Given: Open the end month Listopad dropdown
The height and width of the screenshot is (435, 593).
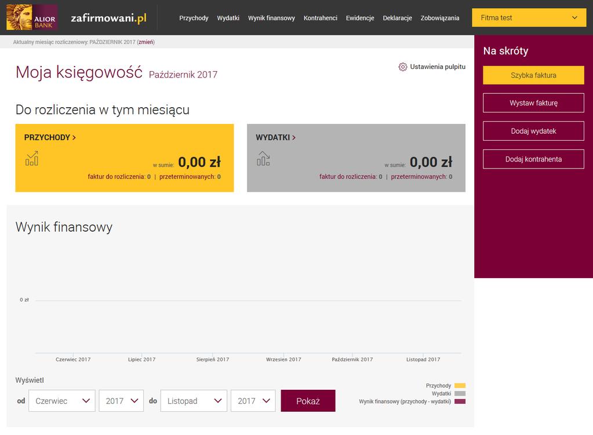Looking at the screenshot, I should pos(194,401).
